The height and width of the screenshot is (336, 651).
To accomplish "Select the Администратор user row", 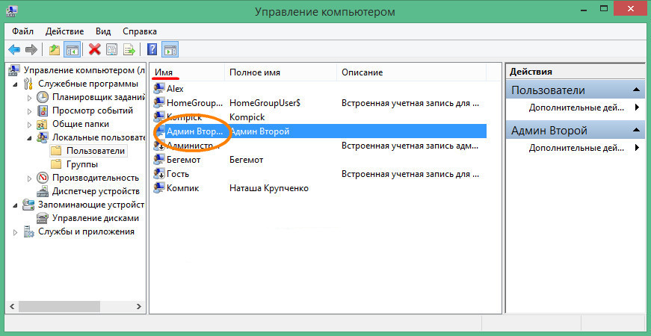I will click(320, 146).
